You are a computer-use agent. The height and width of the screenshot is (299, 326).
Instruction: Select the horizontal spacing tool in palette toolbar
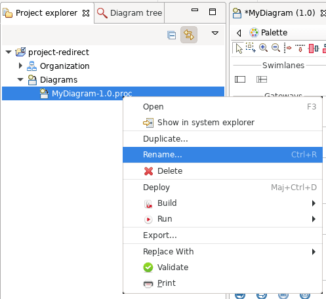(x=288, y=48)
